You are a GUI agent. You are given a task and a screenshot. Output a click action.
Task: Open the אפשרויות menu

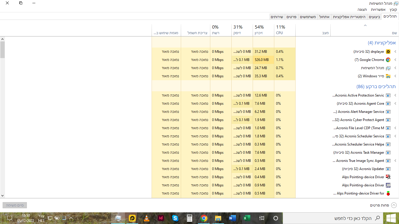378,10
